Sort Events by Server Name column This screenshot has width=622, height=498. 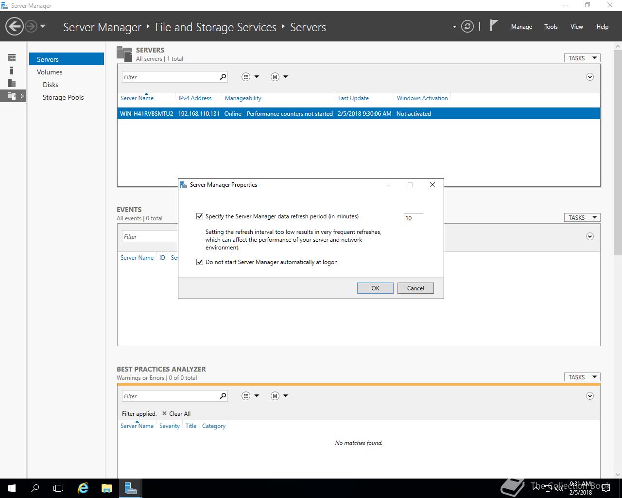click(x=137, y=258)
